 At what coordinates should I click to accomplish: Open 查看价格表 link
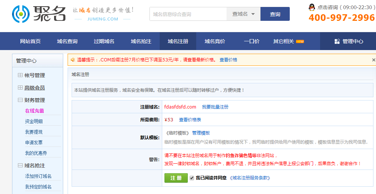[190, 120]
